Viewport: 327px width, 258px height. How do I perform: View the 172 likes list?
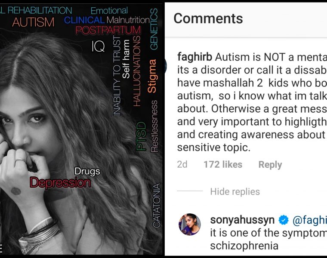(x=222, y=165)
